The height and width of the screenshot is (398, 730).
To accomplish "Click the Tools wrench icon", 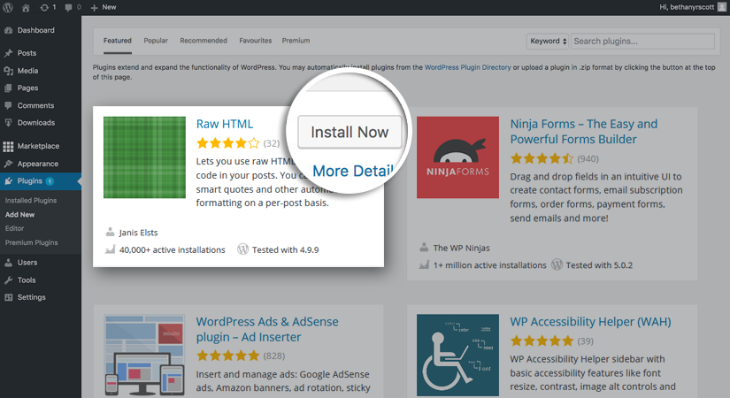I will click(8, 280).
